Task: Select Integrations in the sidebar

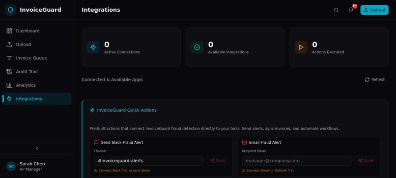Action: 37,99
